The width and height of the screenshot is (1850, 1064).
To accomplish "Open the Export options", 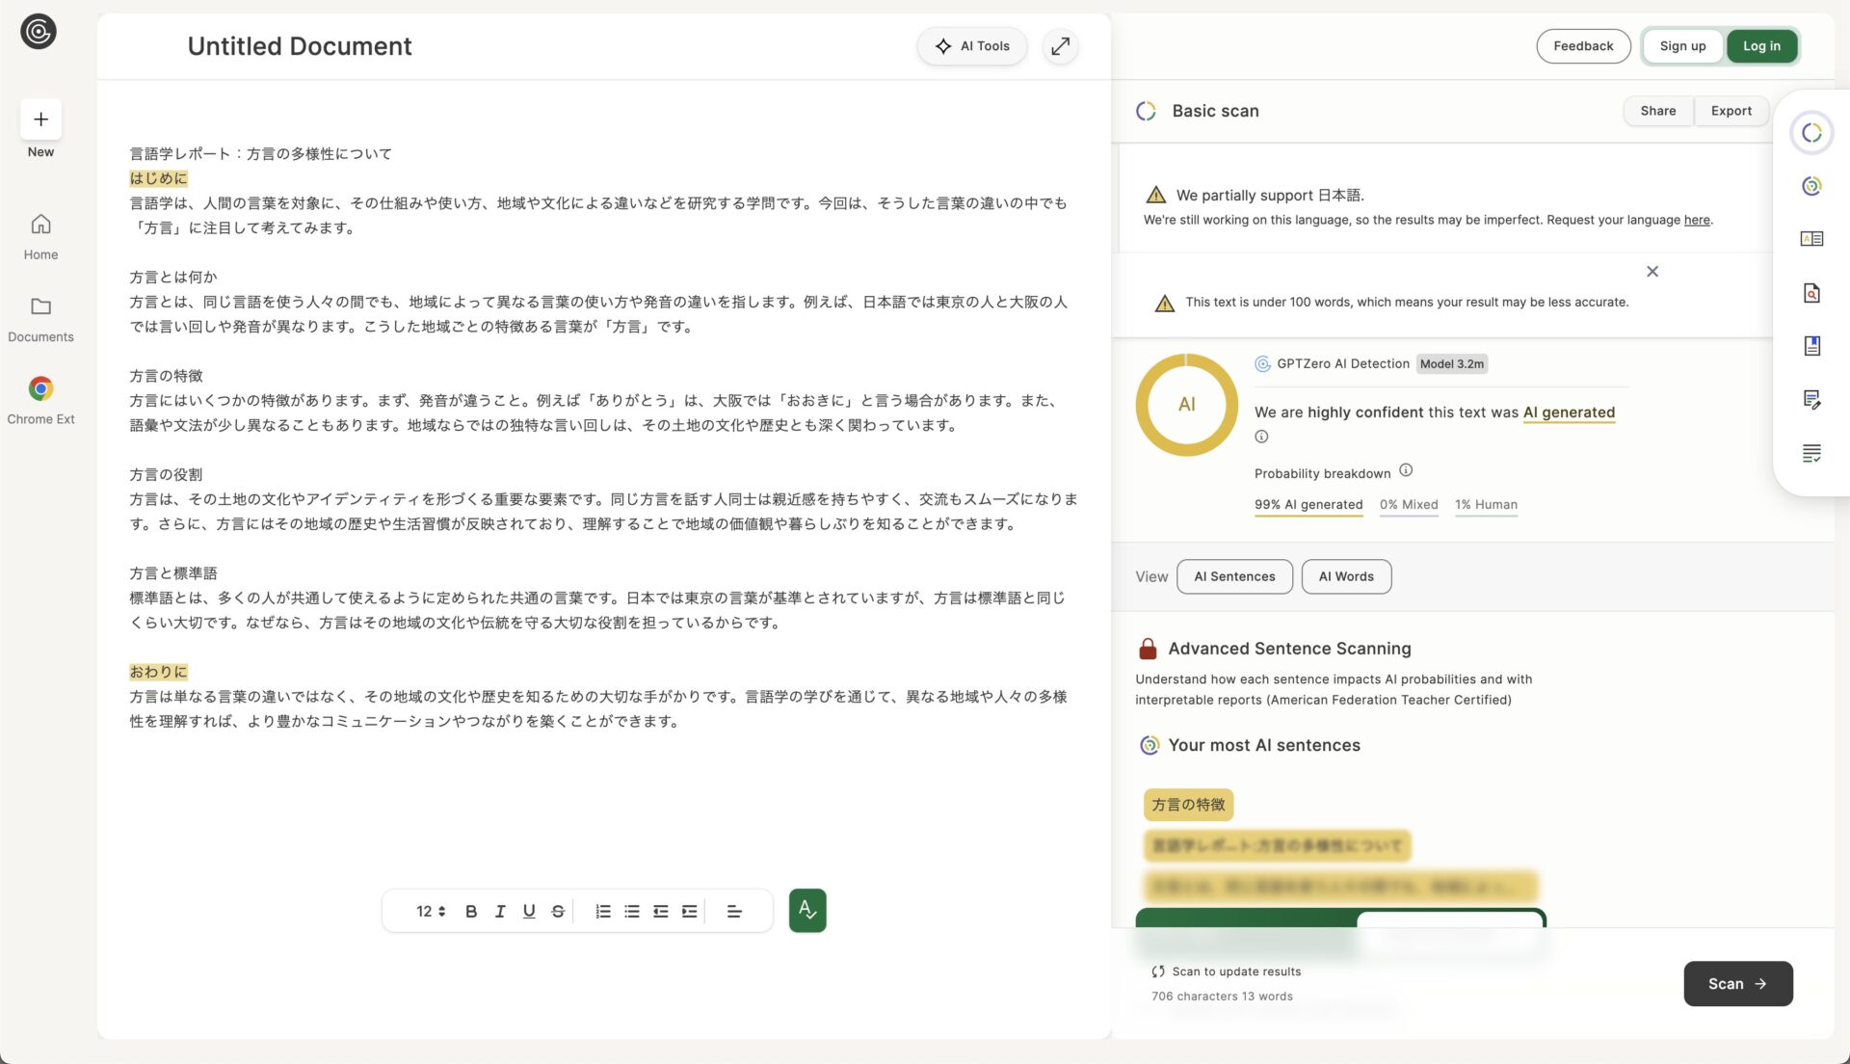I will tap(1731, 110).
